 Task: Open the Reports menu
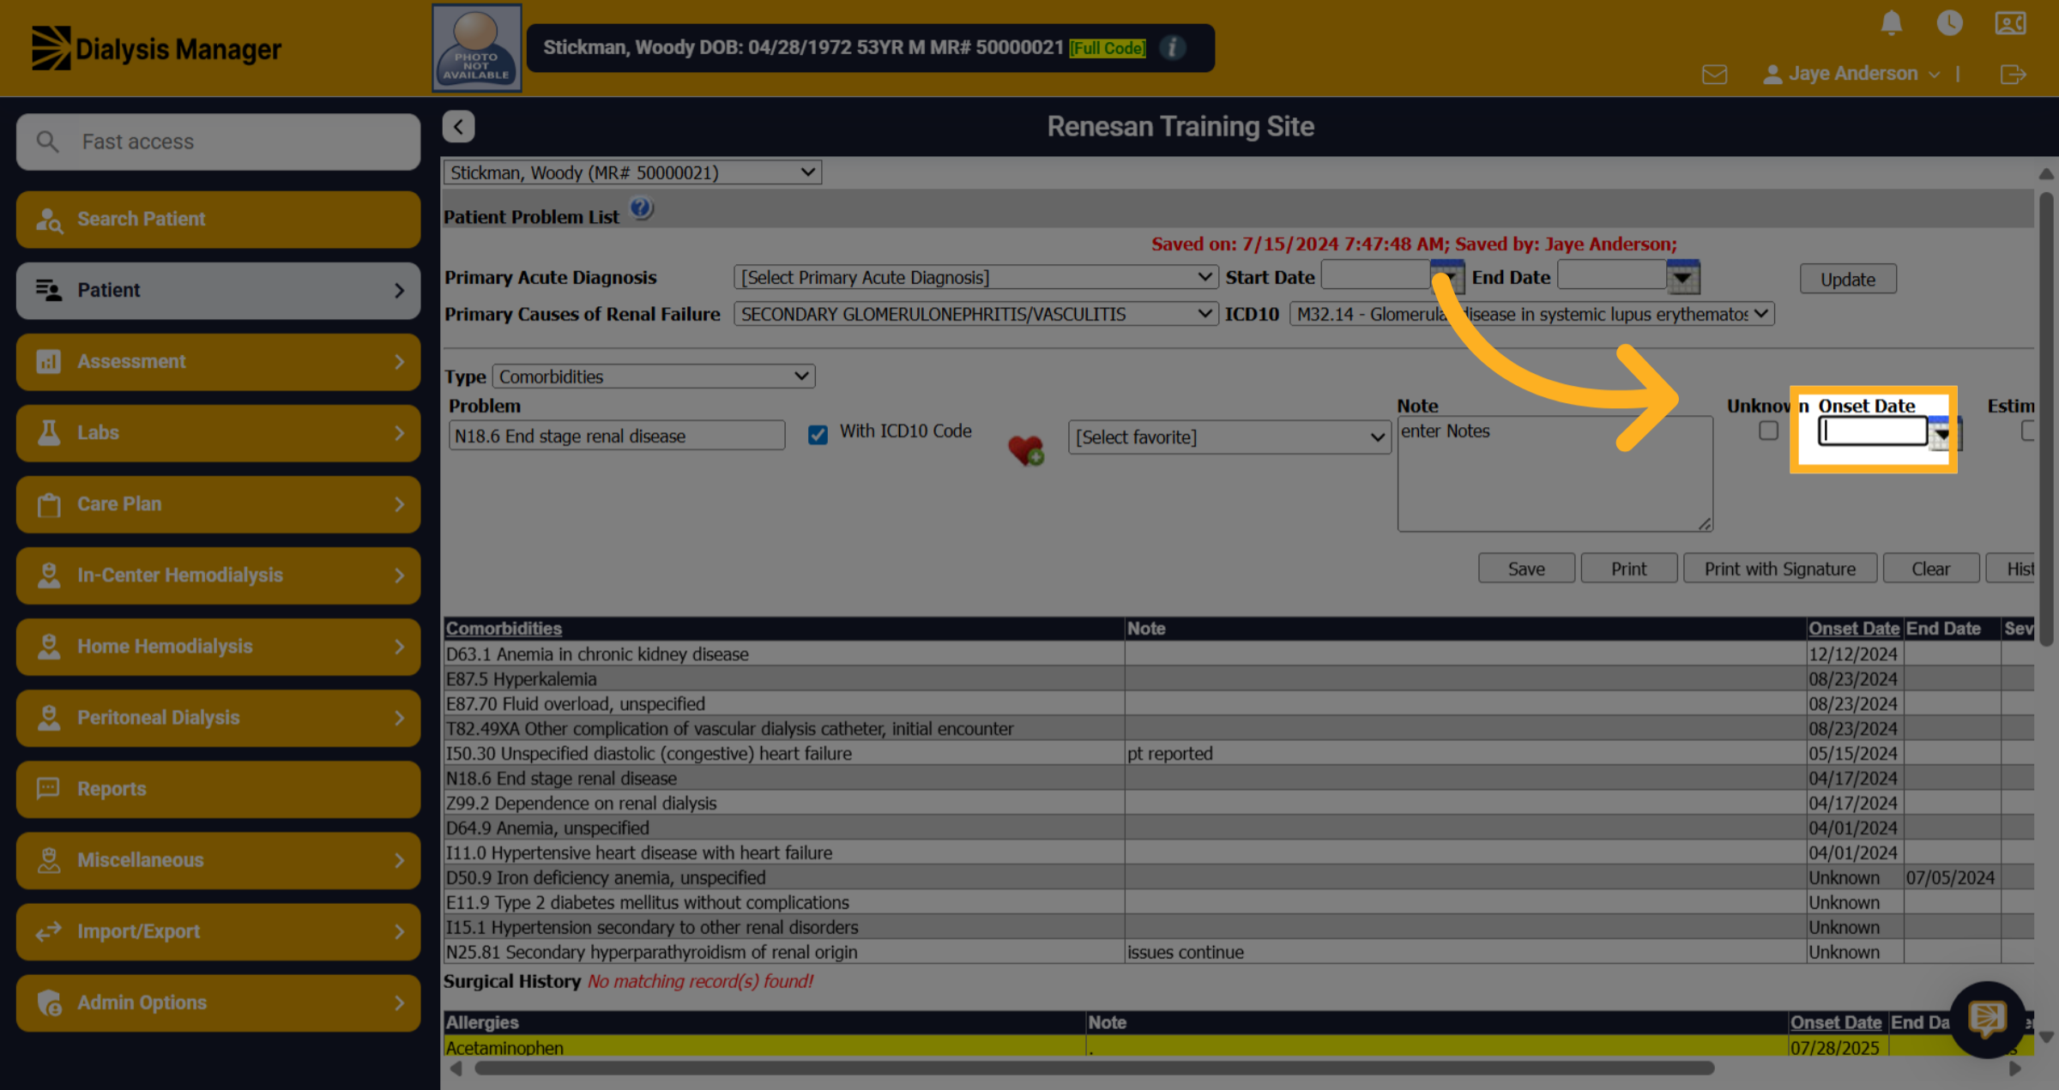(218, 789)
